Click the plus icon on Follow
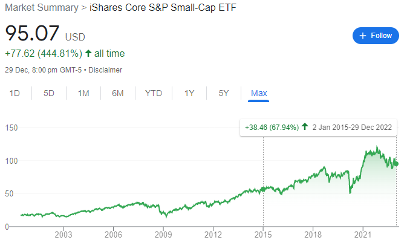Viewport: 407px width, 246px height. [x=363, y=36]
